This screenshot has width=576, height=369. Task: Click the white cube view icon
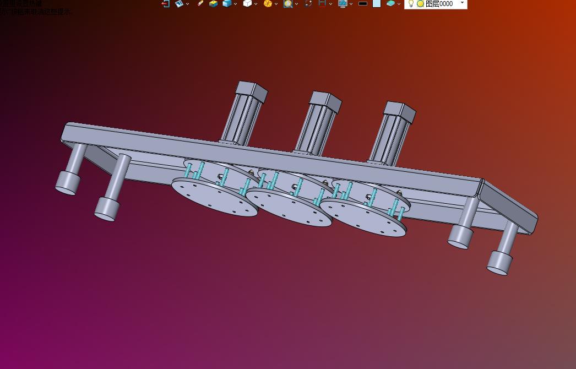click(248, 4)
